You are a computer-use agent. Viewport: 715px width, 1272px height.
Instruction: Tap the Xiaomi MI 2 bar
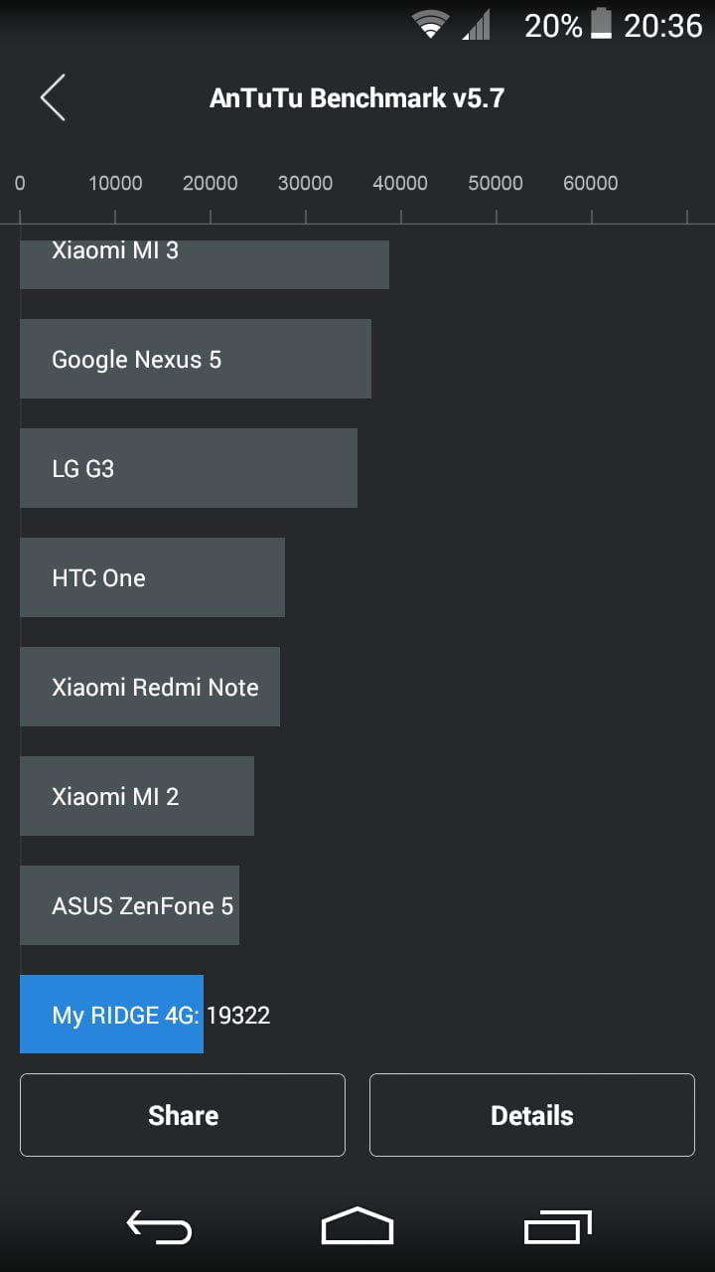pos(136,796)
